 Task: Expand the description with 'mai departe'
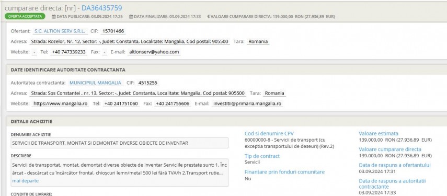26,181
